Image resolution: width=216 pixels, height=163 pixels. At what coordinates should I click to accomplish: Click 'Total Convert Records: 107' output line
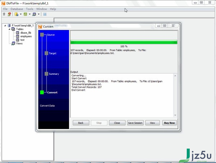(x=86, y=87)
